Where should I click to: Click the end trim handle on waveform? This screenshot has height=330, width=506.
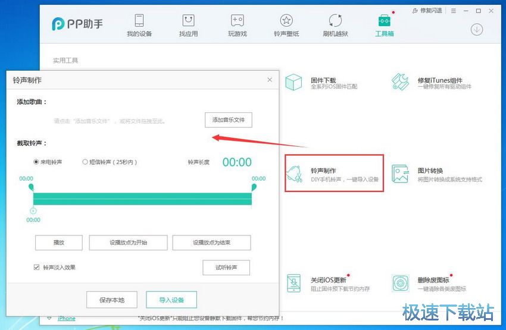tap(254, 187)
